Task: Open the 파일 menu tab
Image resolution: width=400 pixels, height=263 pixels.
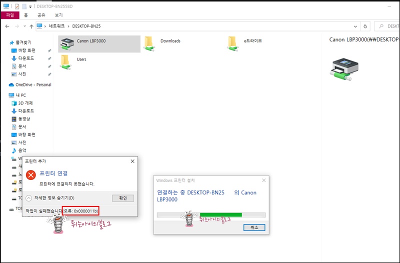Action: pos(10,15)
